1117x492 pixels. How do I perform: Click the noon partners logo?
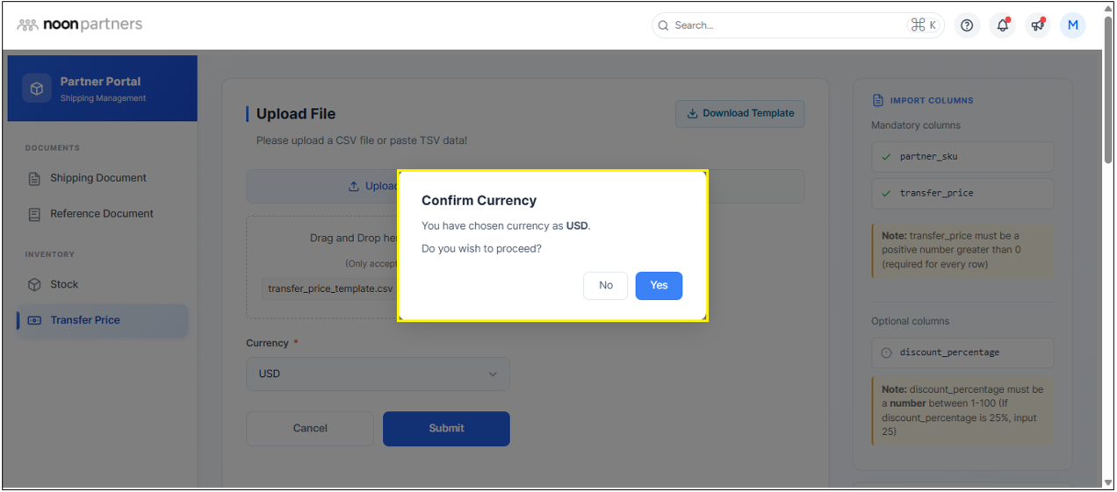80,25
